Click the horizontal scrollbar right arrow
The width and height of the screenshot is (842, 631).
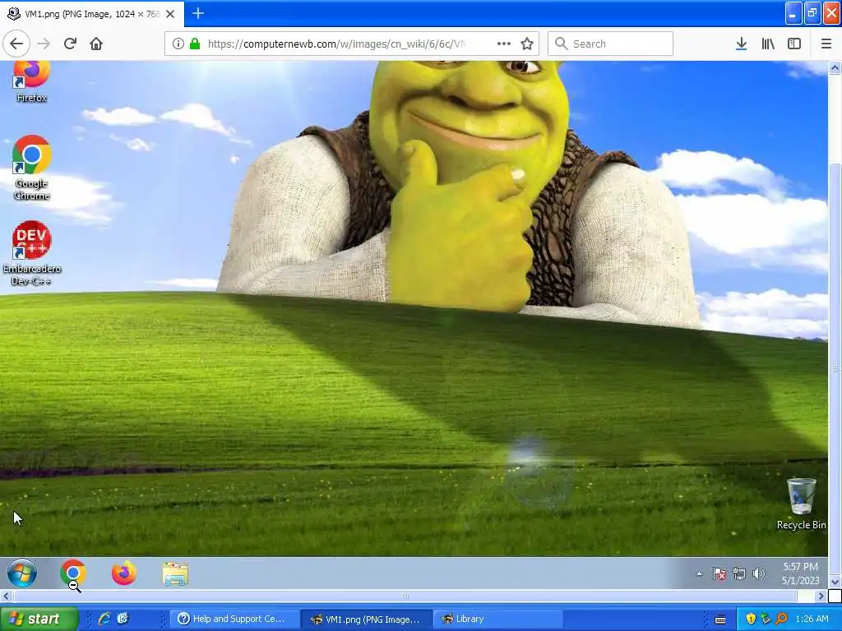tap(821, 596)
